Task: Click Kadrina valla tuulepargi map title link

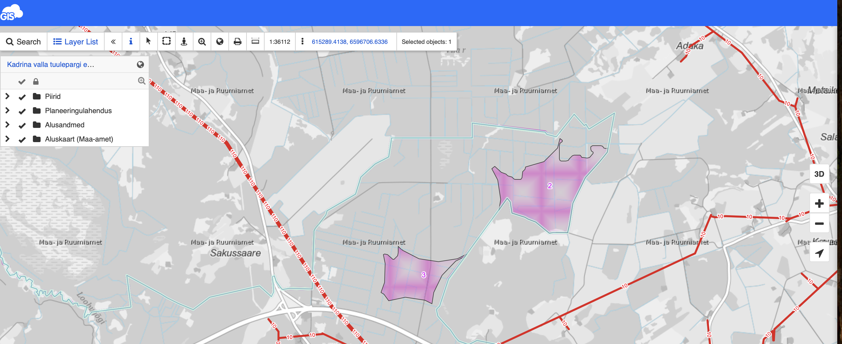Action: [51, 65]
